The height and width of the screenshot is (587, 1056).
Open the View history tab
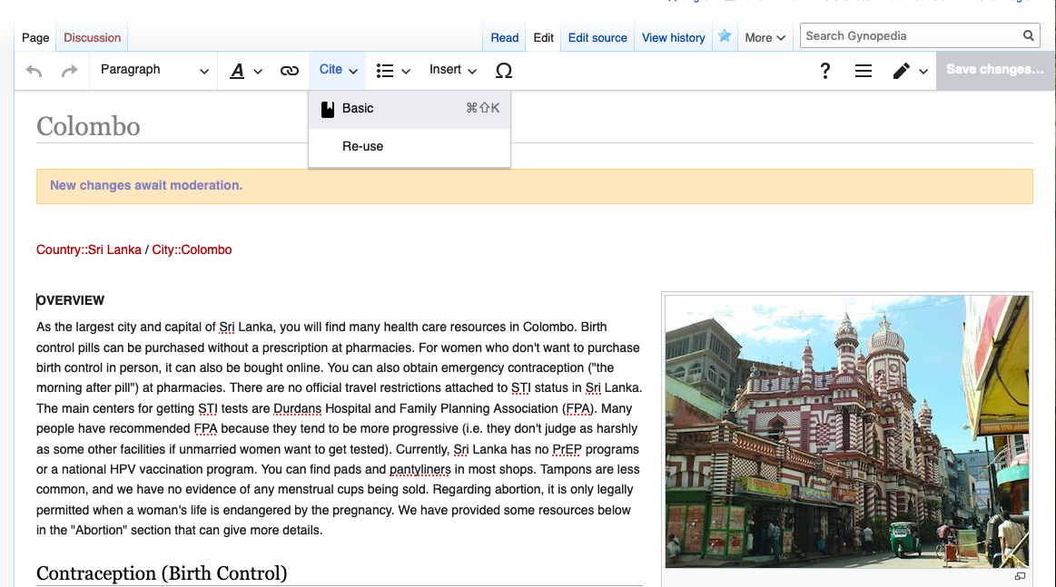[673, 37]
